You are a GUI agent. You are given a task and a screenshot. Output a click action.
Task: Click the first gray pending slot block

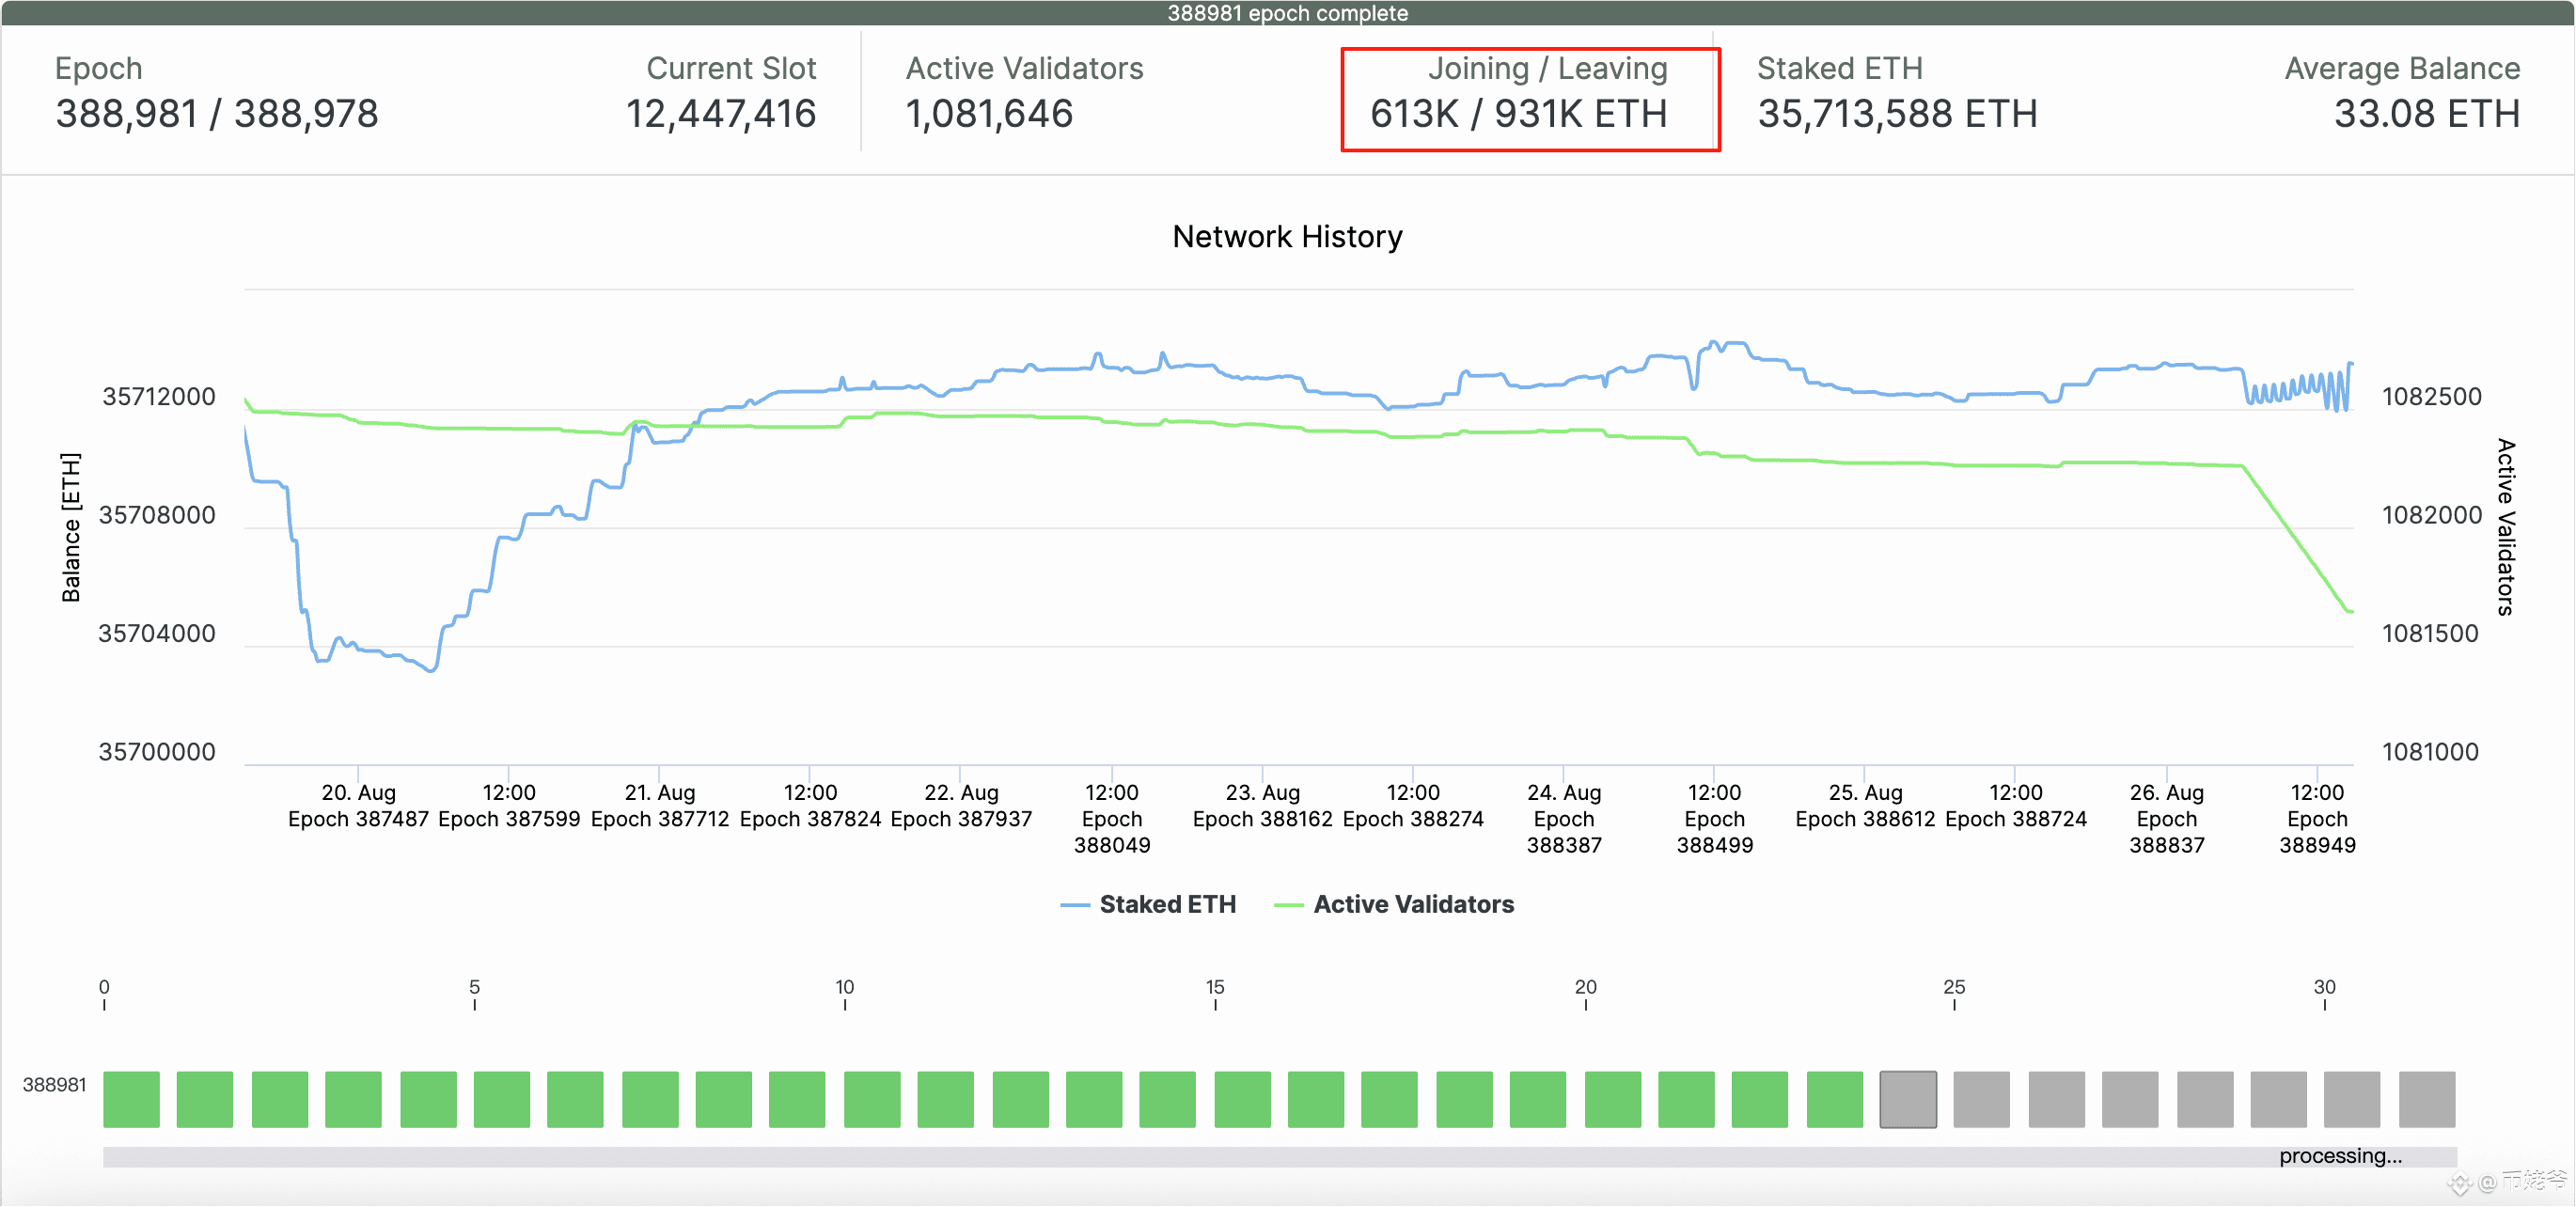coord(1908,1099)
